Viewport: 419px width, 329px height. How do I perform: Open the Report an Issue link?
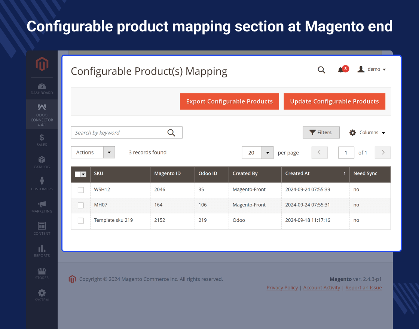click(363, 288)
